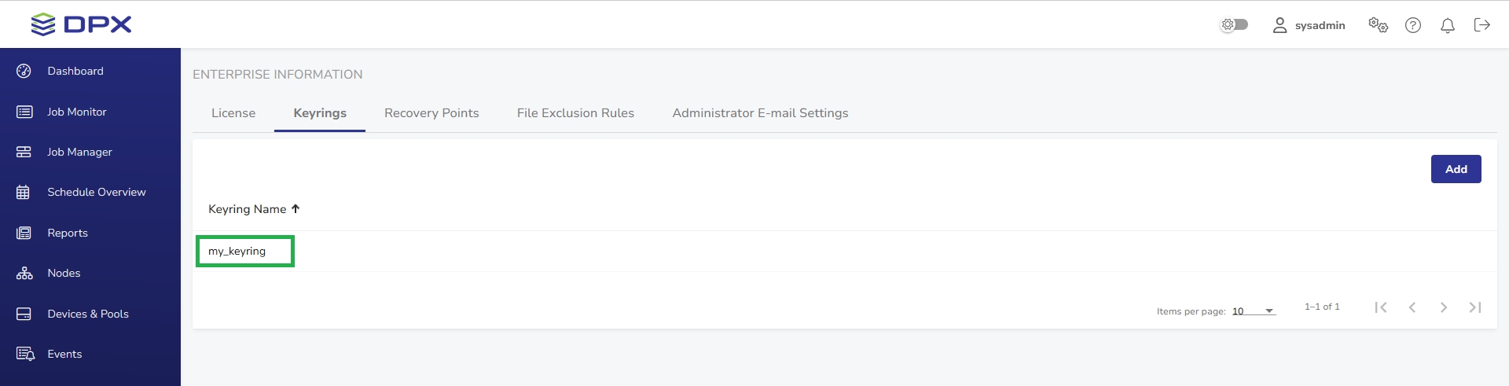
Task: Click the help question mark icon
Action: click(x=1413, y=25)
